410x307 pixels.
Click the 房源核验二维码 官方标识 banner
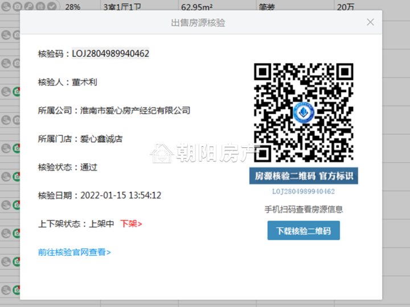coord(304,176)
